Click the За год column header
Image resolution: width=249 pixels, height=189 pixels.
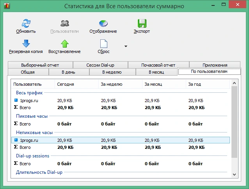(208, 84)
